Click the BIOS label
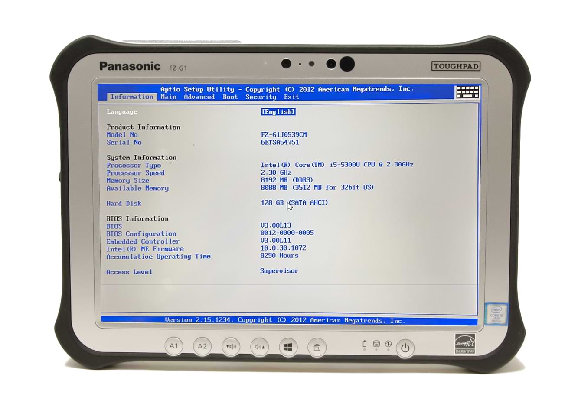Image resolution: width=578 pixels, height=410 pixels. pos(114,227)
